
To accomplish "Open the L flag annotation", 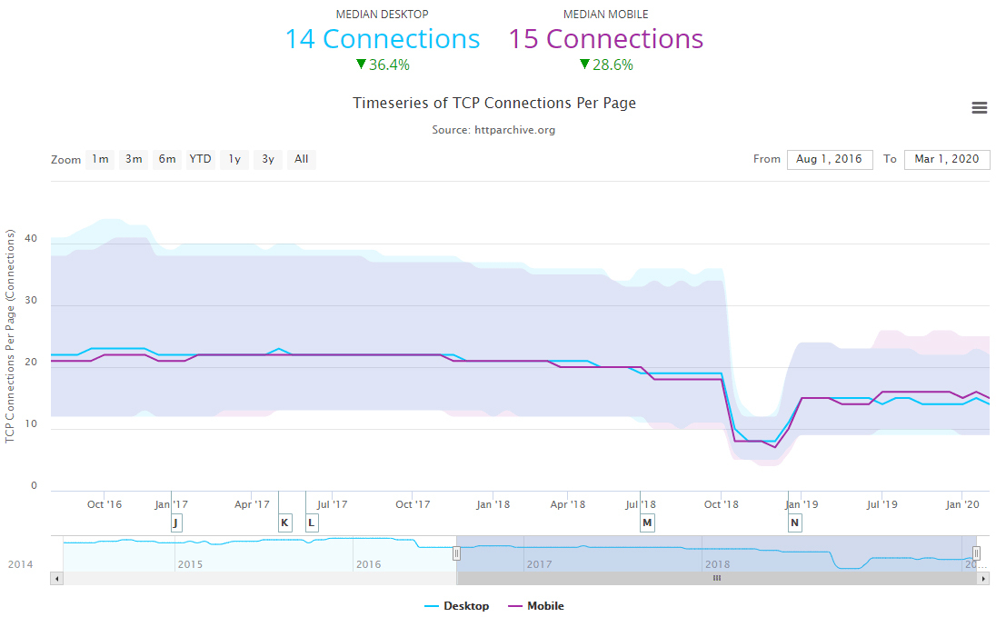I will point(312,522).
